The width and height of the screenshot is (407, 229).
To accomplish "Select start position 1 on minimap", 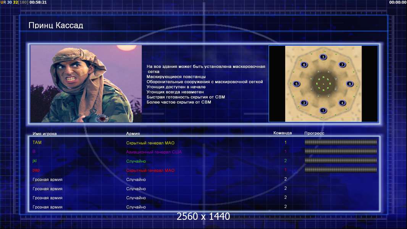I will point(323,110).
